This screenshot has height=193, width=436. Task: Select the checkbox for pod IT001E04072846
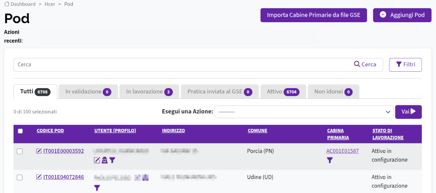[20, 177]
